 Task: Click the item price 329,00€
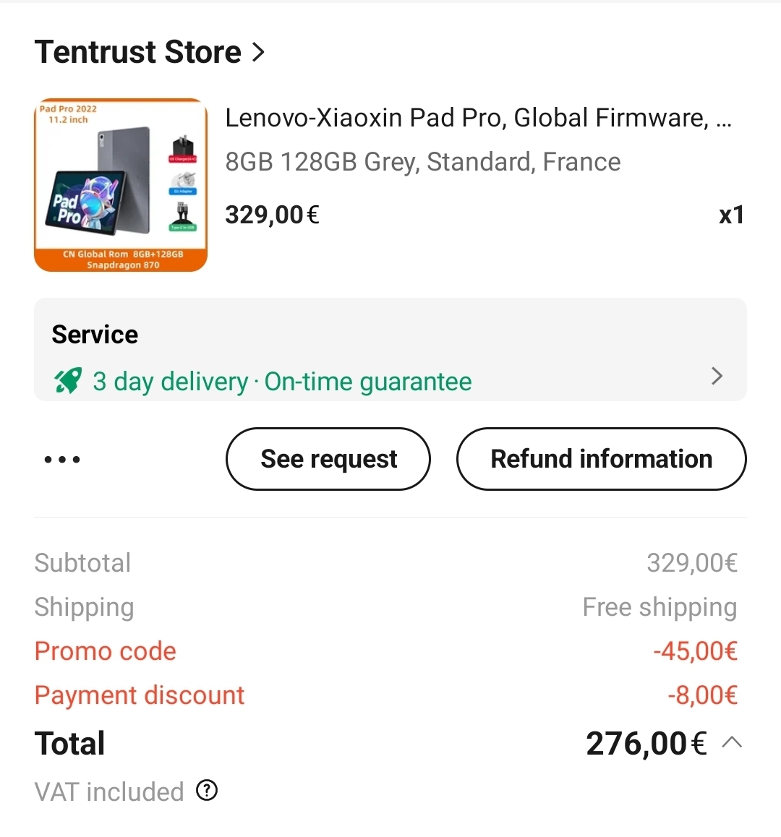(272, 215)
